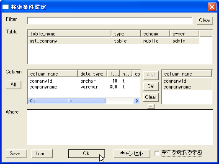Click the 'data type' column header
219x164 pixels.
tap(92, 74)
